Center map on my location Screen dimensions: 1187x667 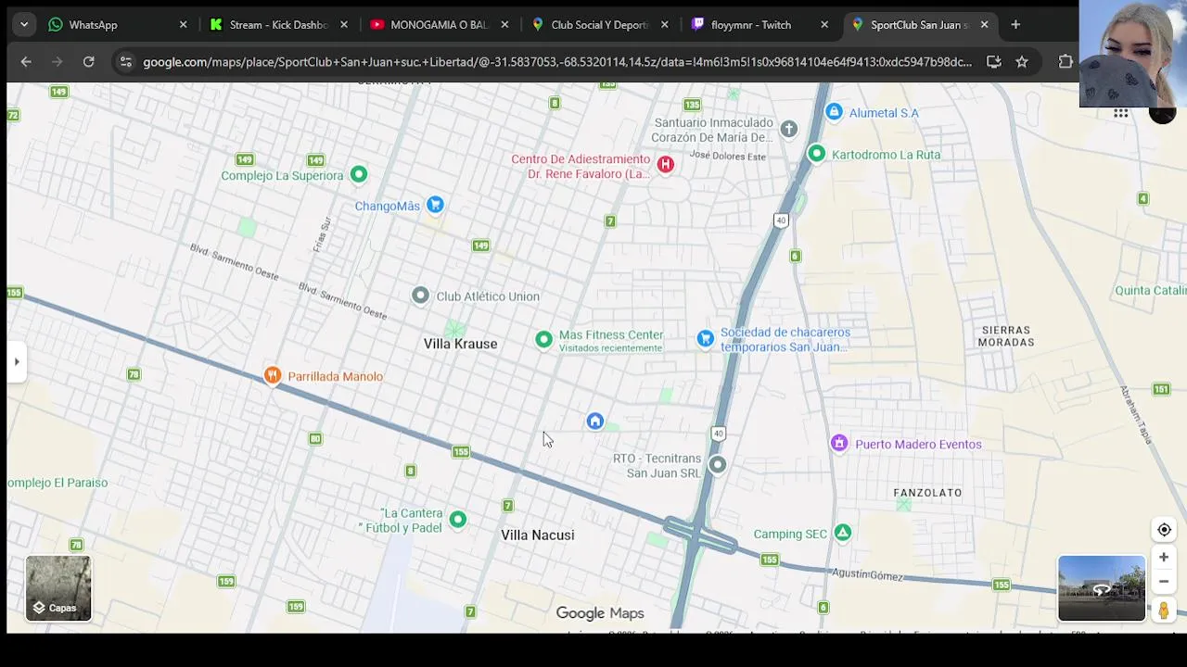tap(1164, 530)
